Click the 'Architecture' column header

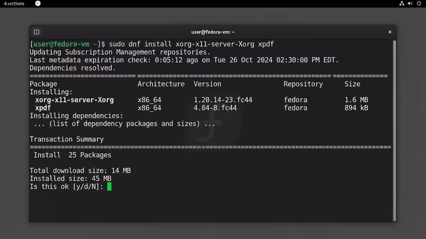click(161, 84)
